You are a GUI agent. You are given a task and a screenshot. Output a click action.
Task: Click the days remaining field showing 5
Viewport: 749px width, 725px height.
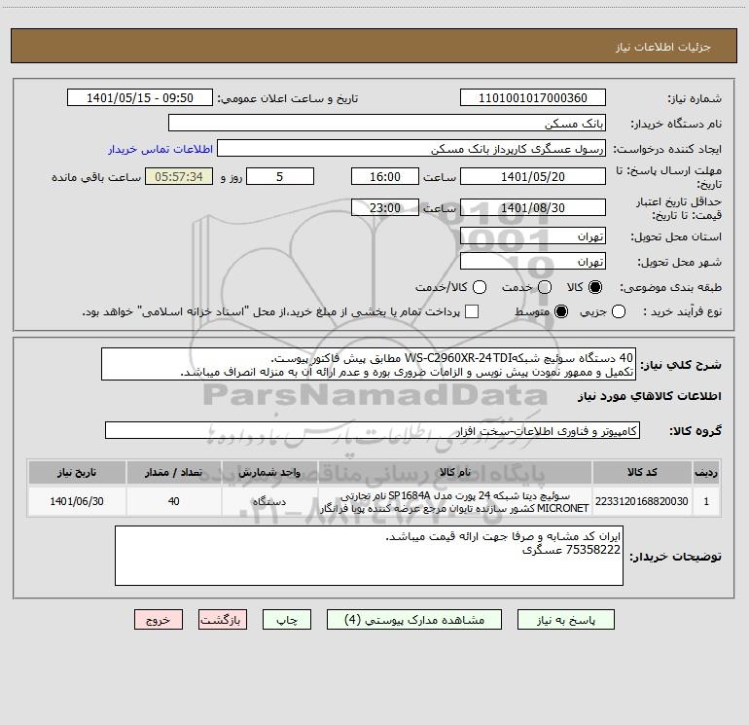pyautogui.click(x=280, y=176)
